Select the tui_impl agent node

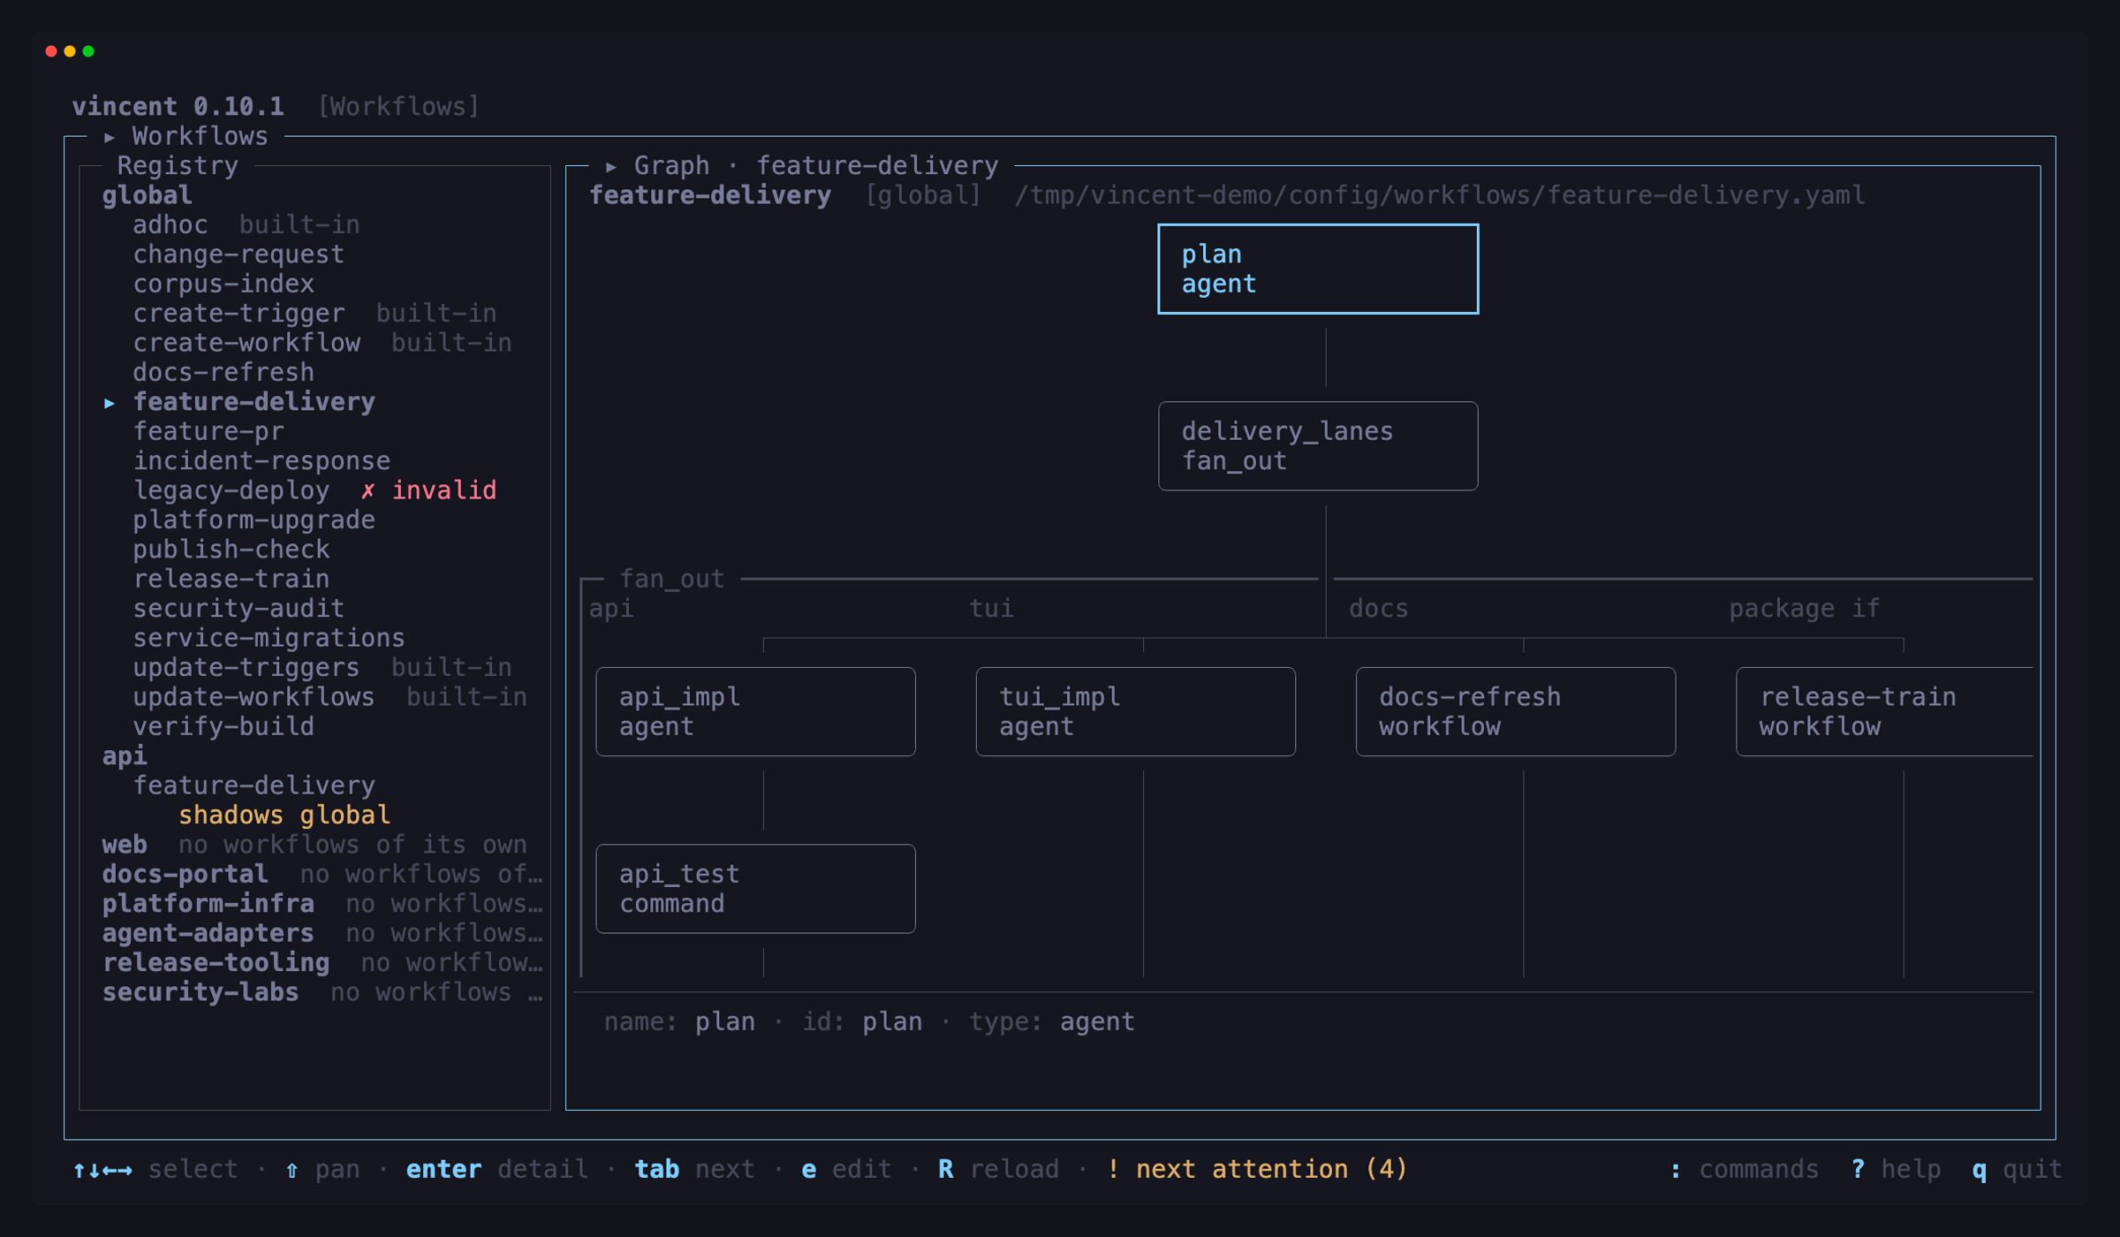pos(1135,711)
